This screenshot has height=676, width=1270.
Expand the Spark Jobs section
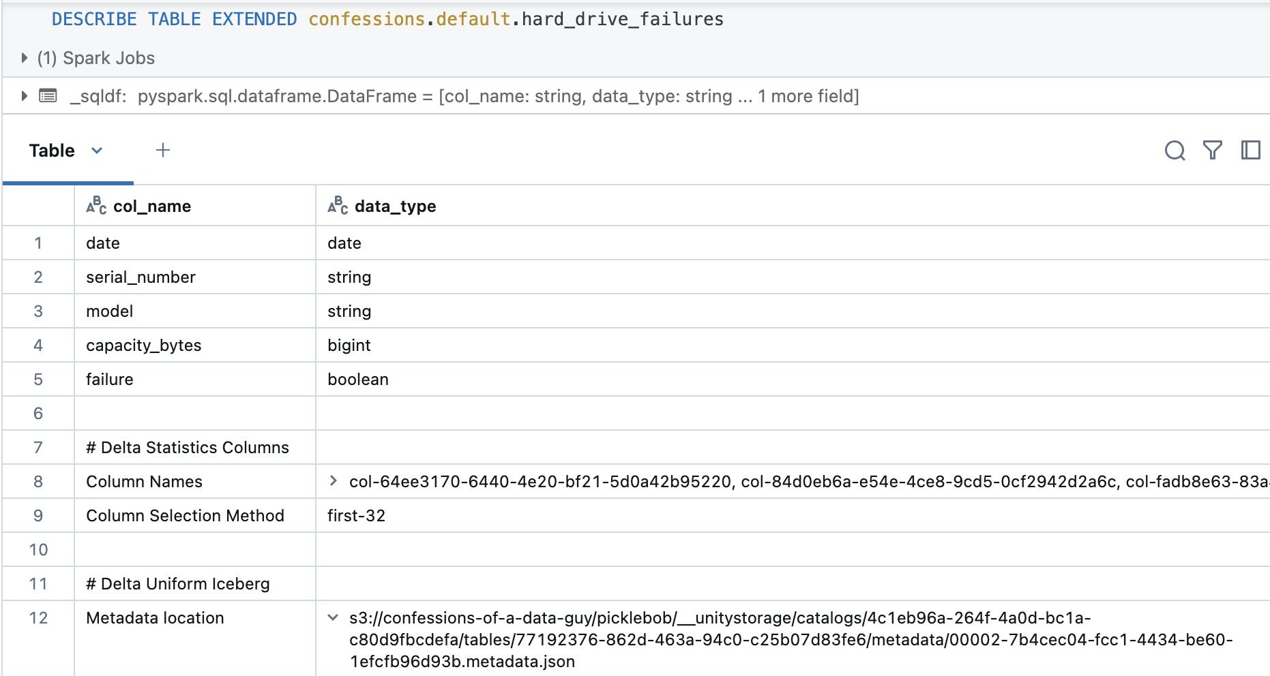[x=25, y=58]
